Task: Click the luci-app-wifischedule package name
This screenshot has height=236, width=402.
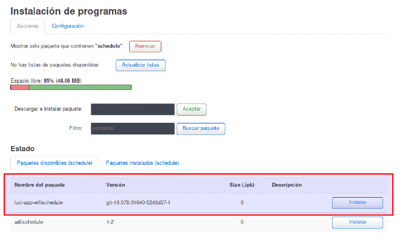Action: (38, 203)
